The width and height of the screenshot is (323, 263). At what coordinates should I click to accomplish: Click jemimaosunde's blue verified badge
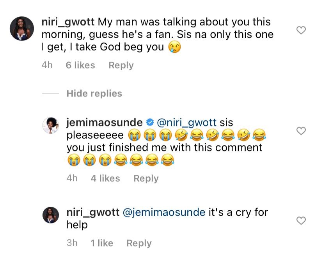pyautogui.click(x=149, y=123)
